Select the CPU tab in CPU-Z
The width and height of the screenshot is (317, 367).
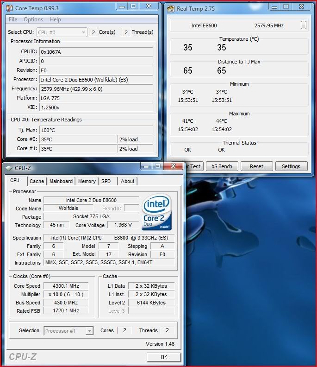[x=15, y=180]
